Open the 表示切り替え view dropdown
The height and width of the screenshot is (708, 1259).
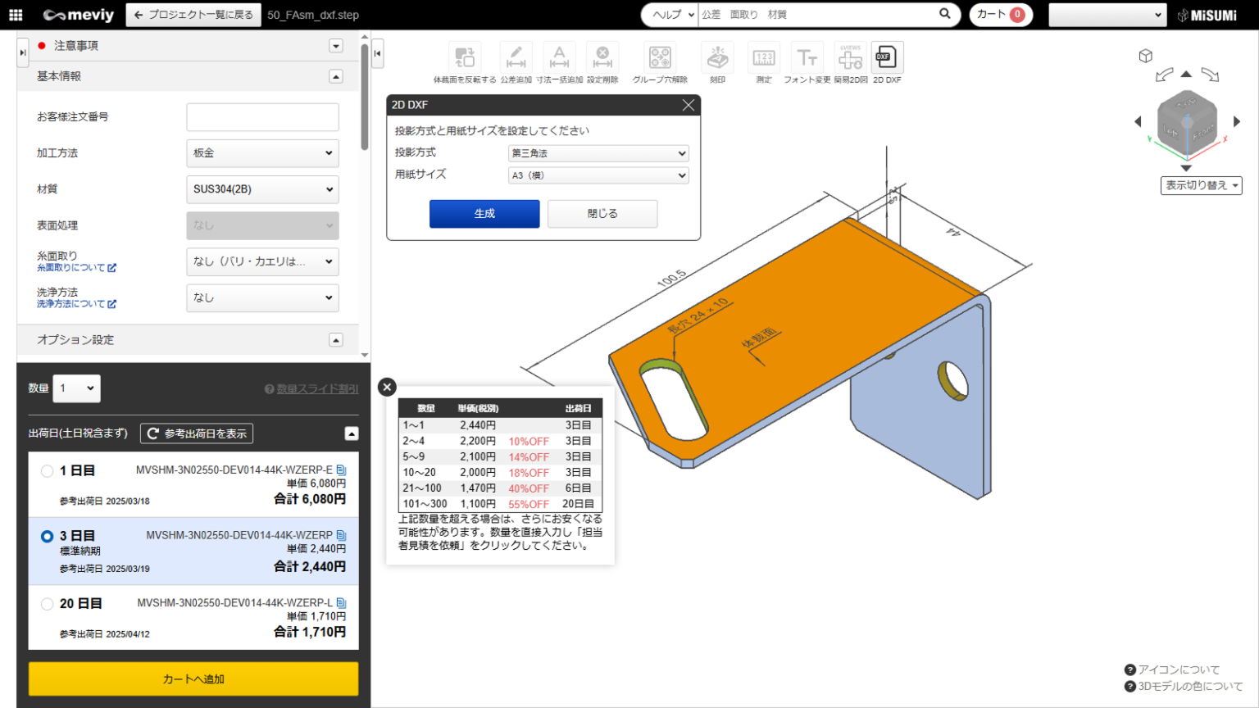(x=1201, y=185)
